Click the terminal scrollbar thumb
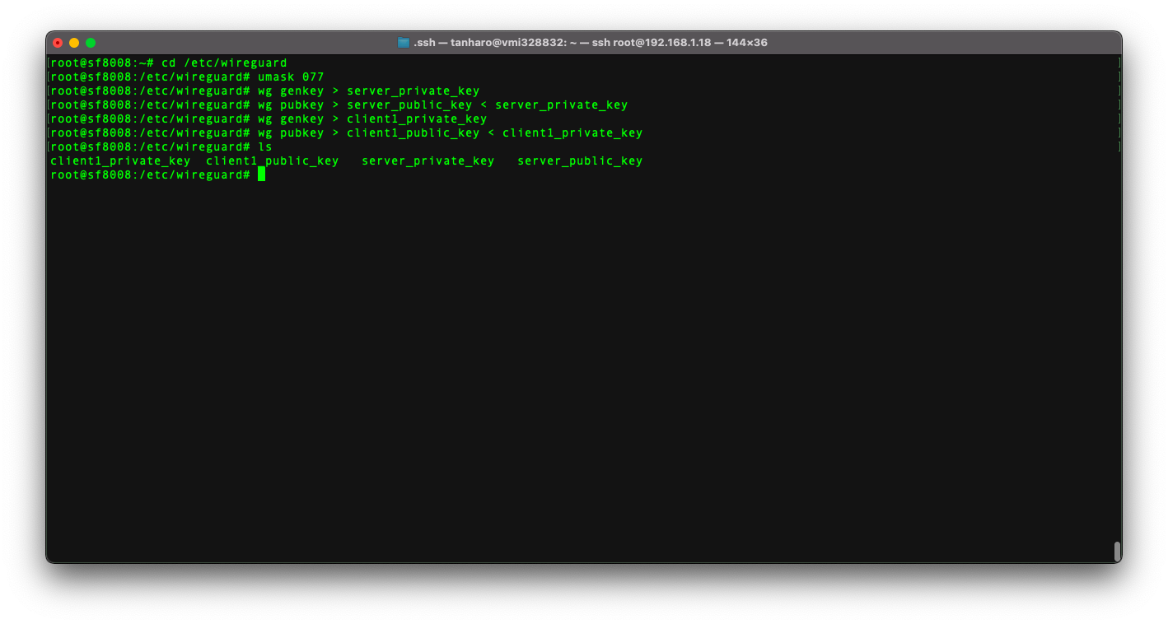Screen dimensions: 1168x624 [1116, 551]
